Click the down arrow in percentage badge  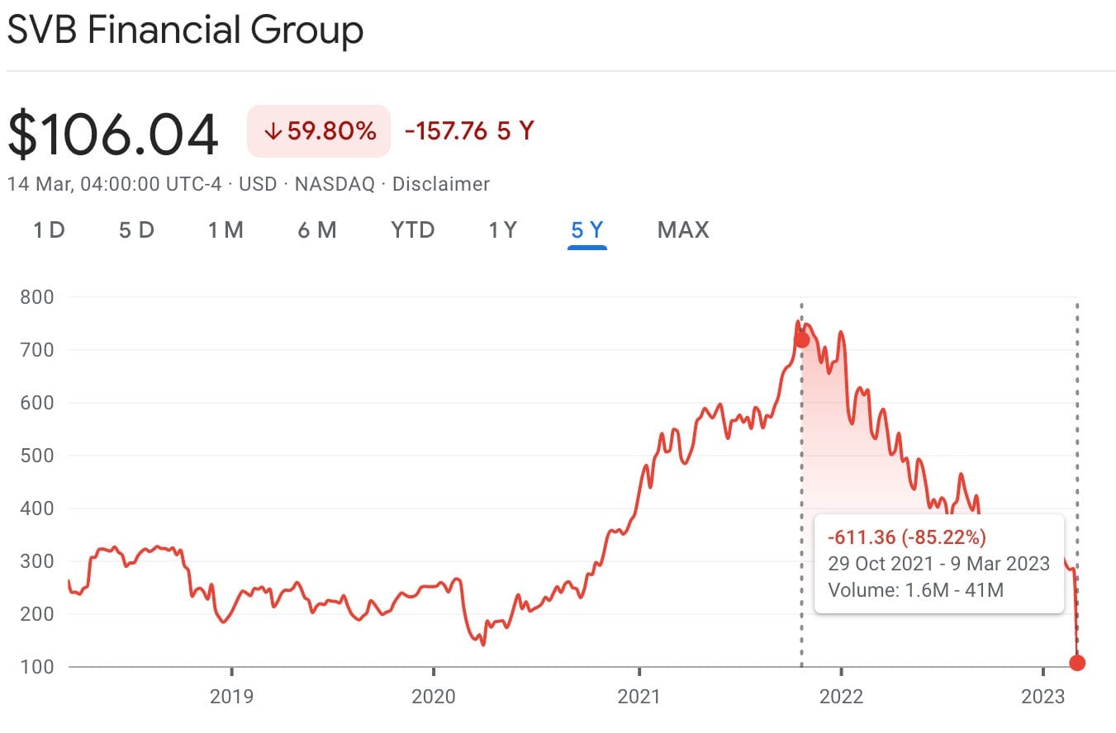click(272, 131)
